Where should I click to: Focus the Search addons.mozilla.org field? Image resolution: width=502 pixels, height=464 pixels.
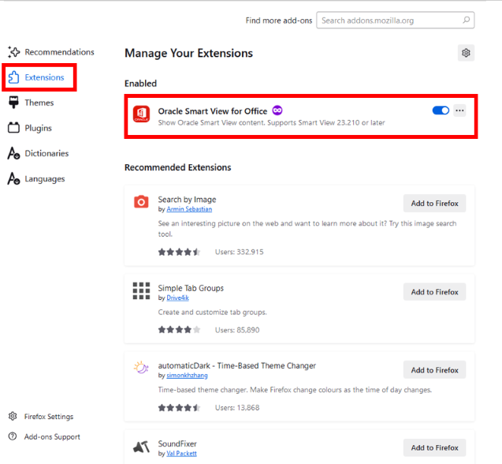click(396, 21)
